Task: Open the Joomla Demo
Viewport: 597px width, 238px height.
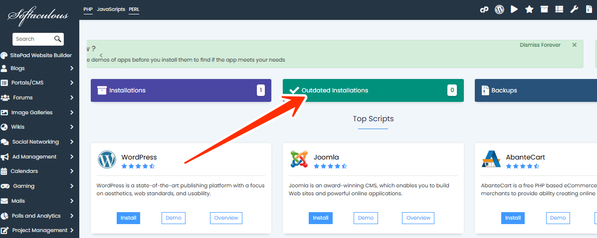Action: [366, 218]
